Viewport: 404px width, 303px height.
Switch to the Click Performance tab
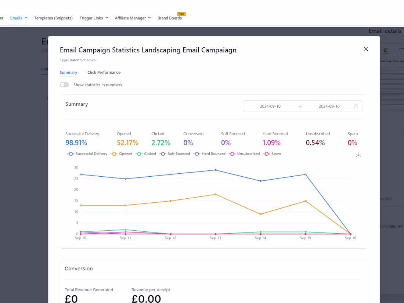104,72
